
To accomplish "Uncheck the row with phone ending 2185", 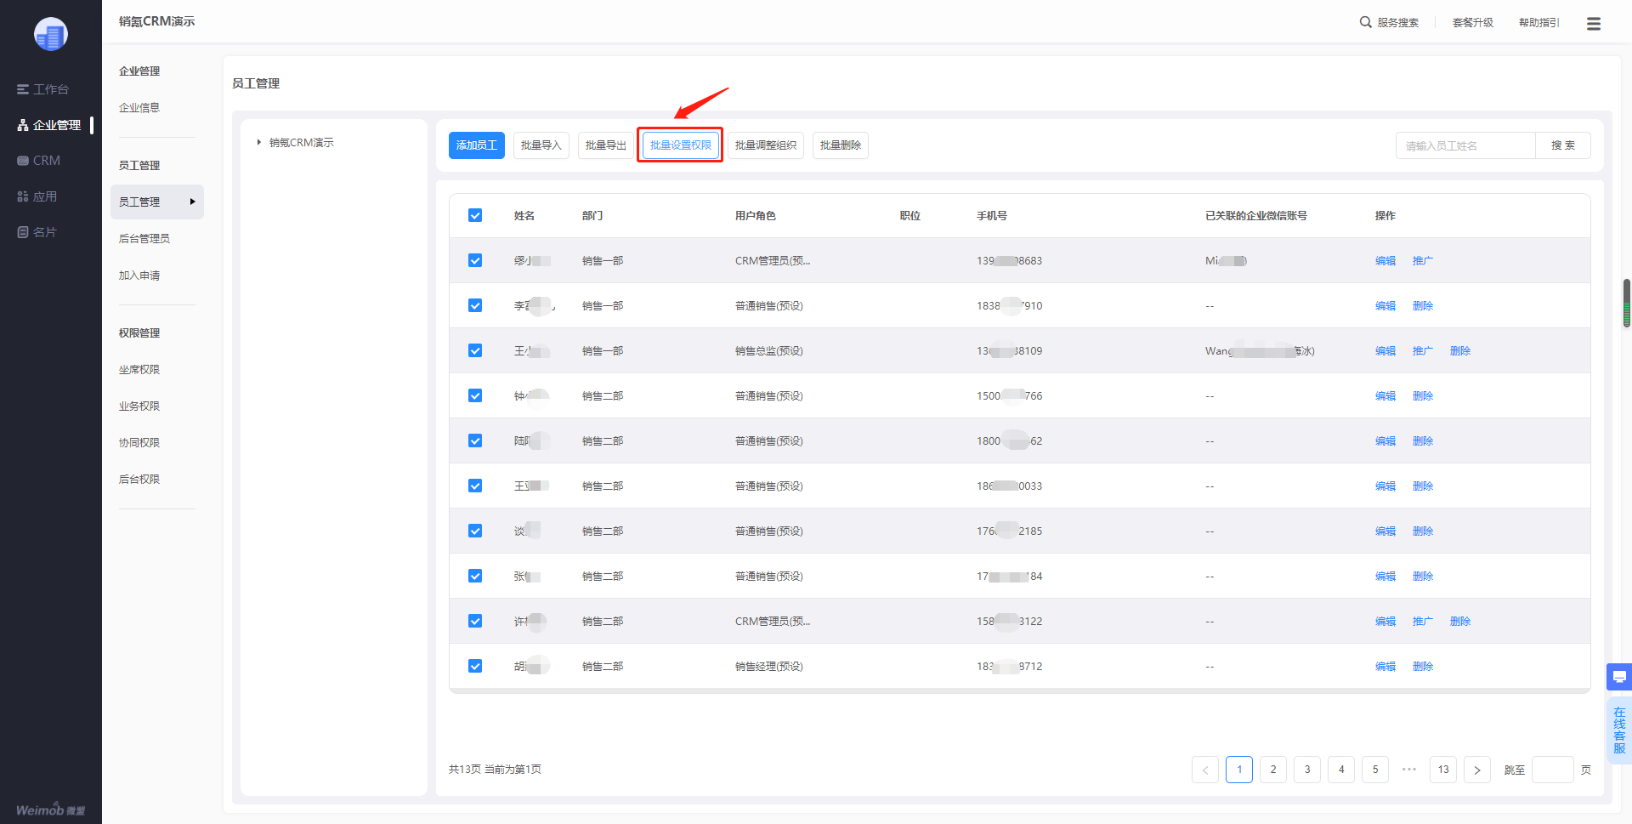I will coord(475,531).
